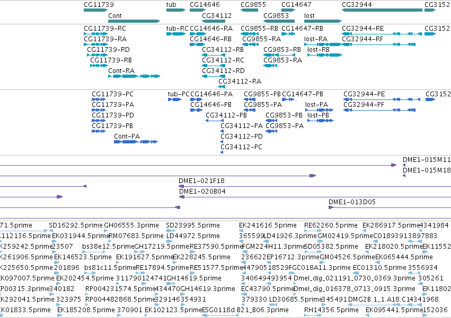Click the CG11739-RB transcript label
The image size is (451, 318).
click(x=111, y=60)
